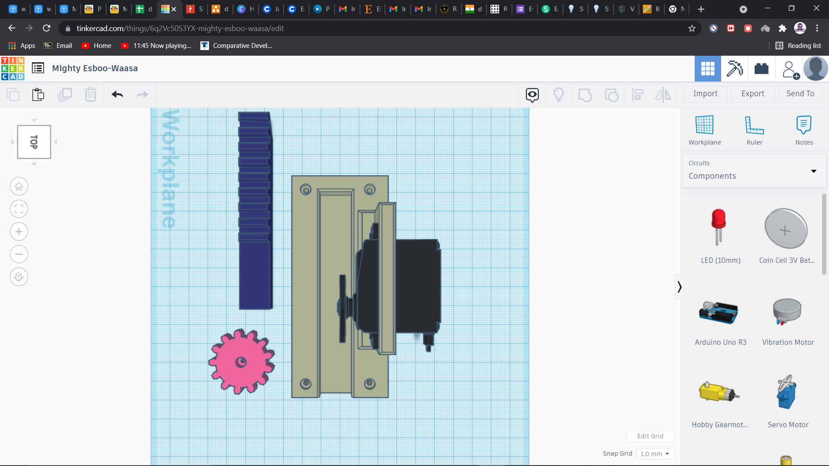Click the Mighty Esboo-Waasa tab title
Screen dimensions: 829x466
click(95, 68)
